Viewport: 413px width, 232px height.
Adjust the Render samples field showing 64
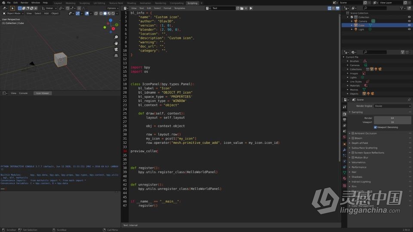pos(392,118)
